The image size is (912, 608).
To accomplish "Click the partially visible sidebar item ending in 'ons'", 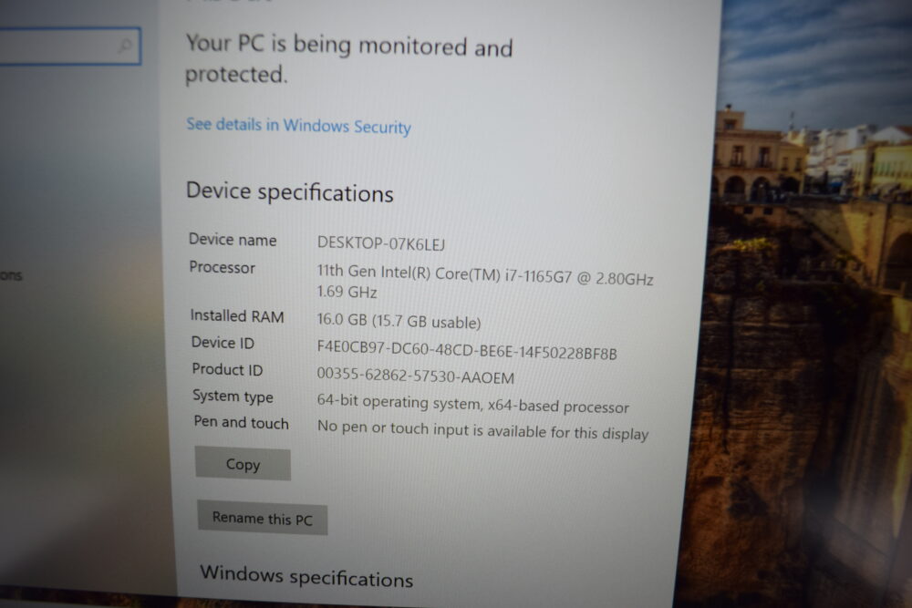I will (10, 275).
